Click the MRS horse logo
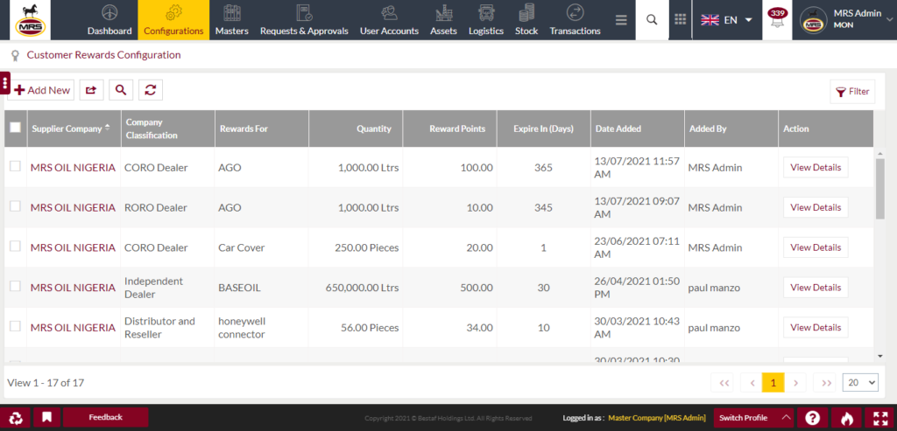897x431 pixels. pyautogui.click(x=30, y=20)
